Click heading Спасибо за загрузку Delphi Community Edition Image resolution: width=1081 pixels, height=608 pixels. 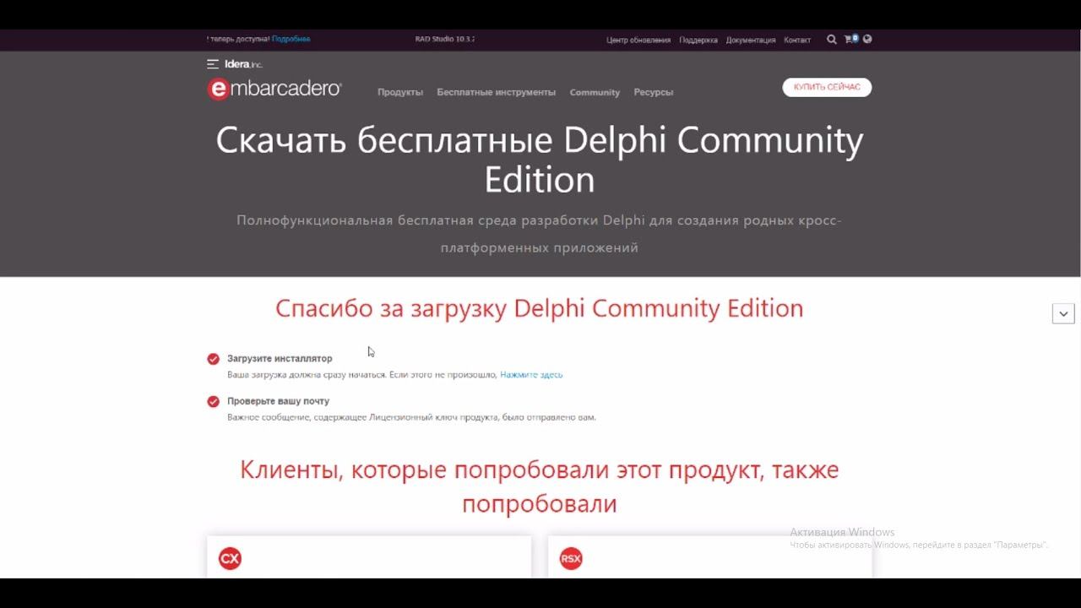(540, 308)
